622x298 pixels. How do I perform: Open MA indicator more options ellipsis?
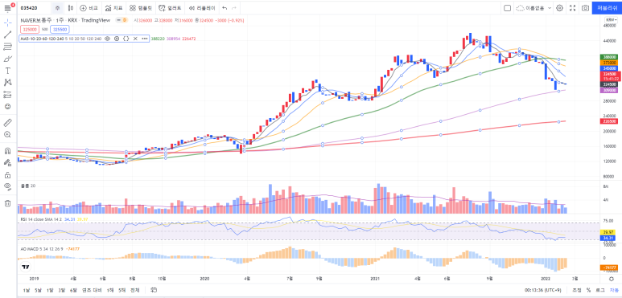pos(144,39)
